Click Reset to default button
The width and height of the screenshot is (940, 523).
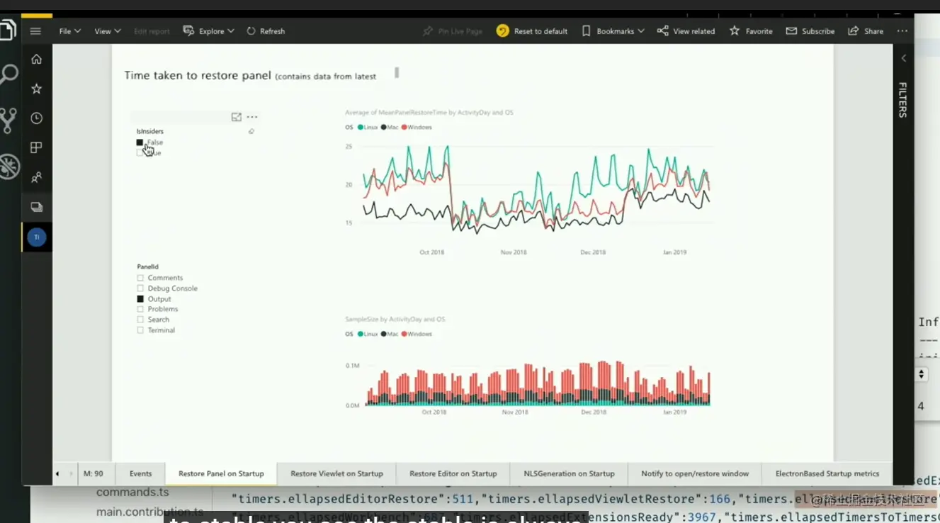click(x=533, y=31)
